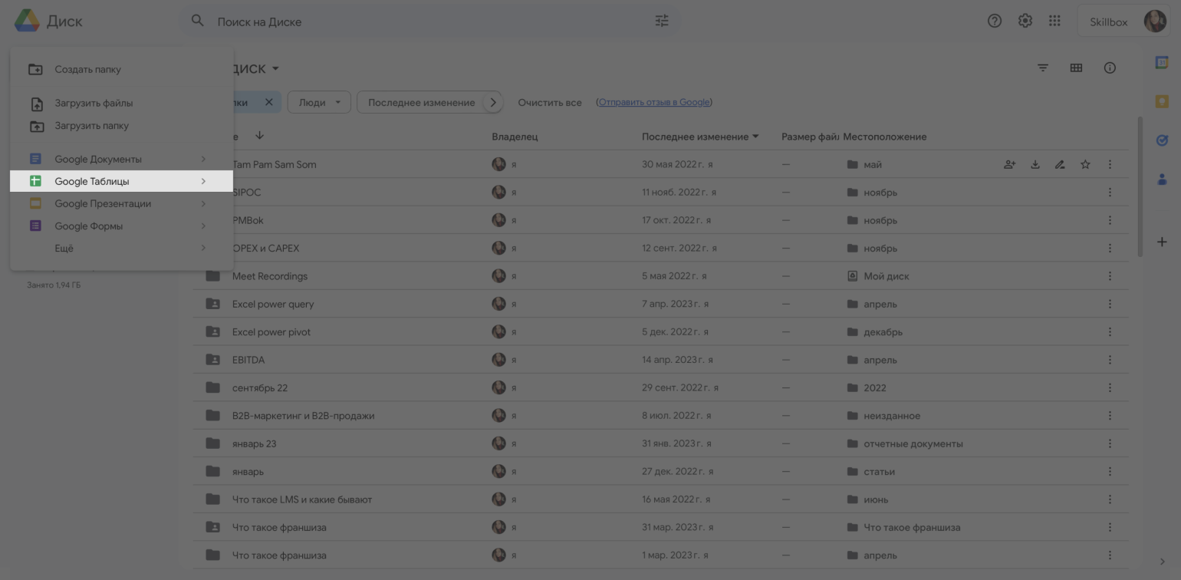Image resolution: width=1181 pixels, height=580 pixels.
Task: Open the Люди filter dropdown
Action: coord(319,102)
